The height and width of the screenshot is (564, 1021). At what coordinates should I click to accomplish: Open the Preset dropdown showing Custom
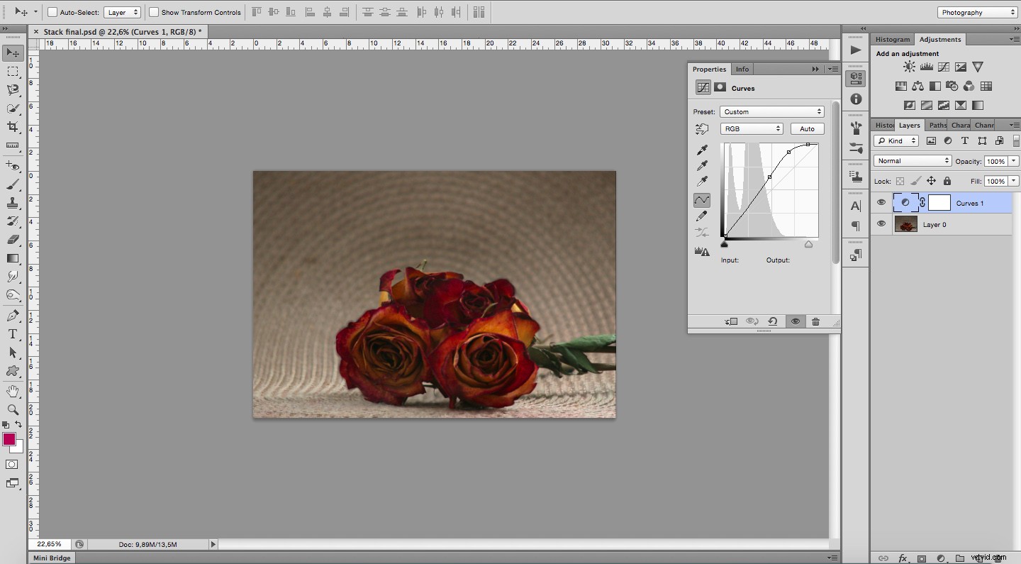[771, 111]
